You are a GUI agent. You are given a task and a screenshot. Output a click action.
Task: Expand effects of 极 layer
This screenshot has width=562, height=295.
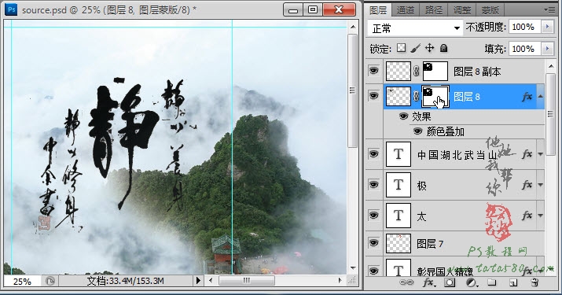pyautogui.click(x=540, y=185)
